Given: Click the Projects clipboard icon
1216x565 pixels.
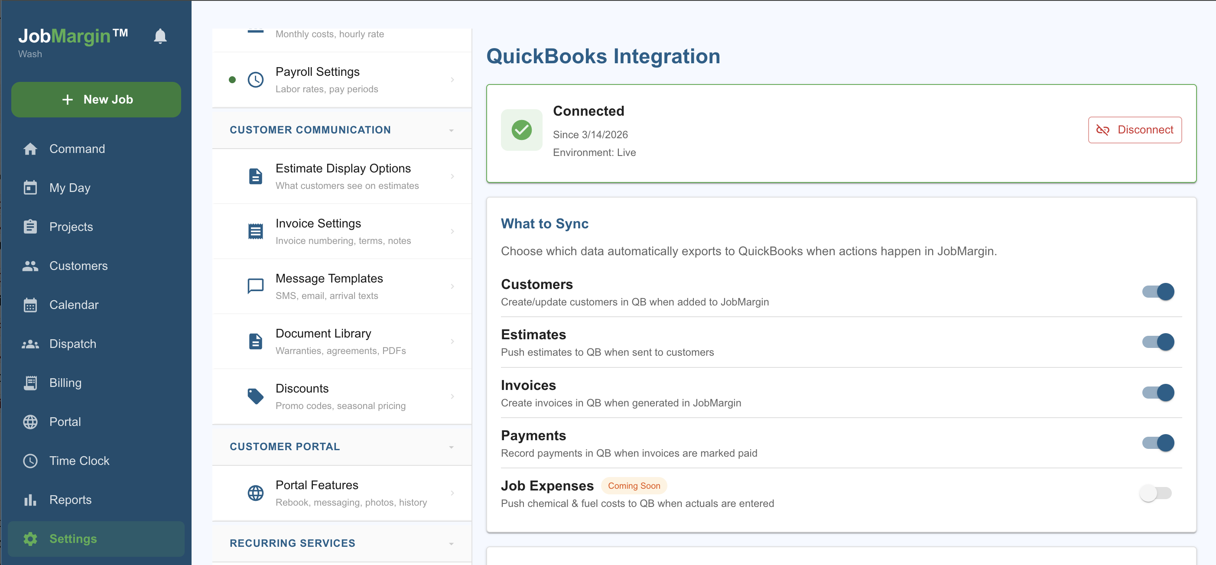Looking at the screenshot, I should tap(30, 227).
